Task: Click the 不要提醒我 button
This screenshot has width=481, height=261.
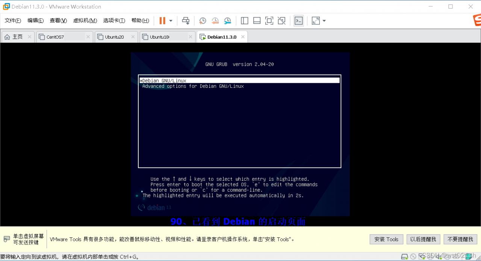Action: [x=460, y=239]
